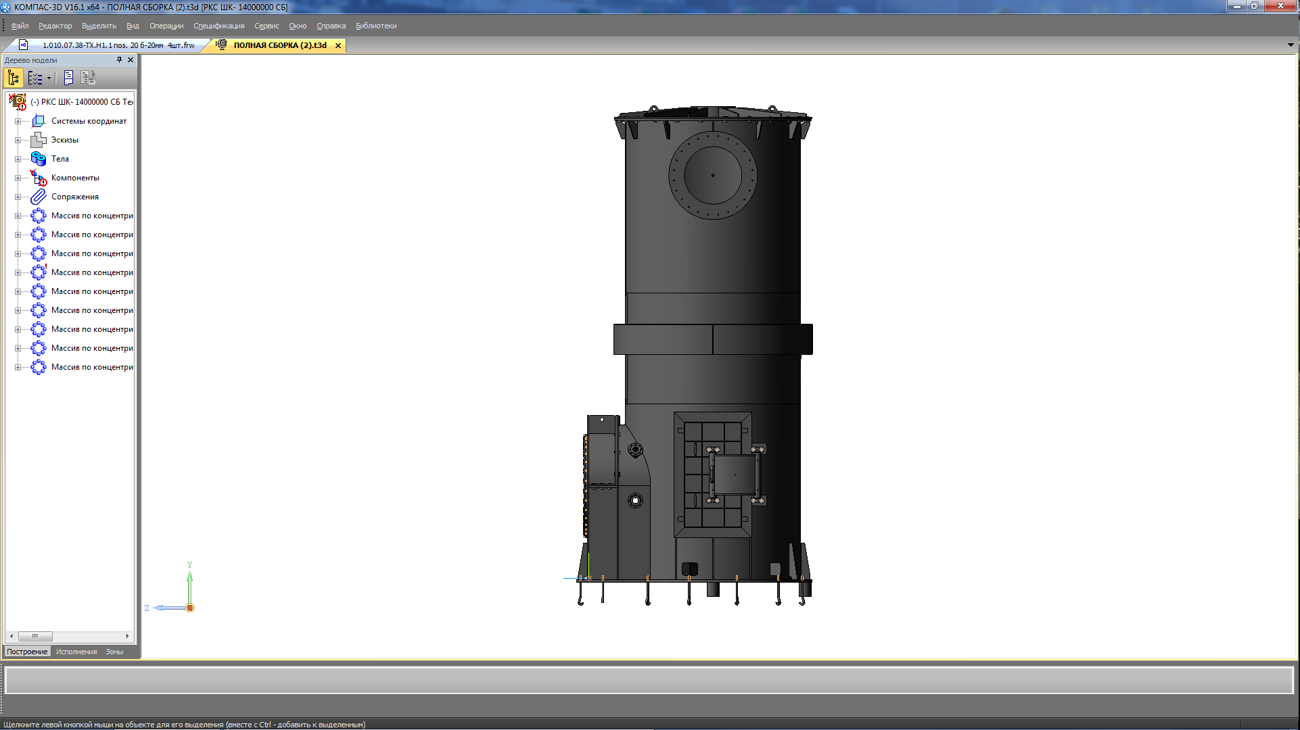Open the Зоны tab
Image resolution: width=1300 pixels, height=730 pixels.
(x=114, y=652)
